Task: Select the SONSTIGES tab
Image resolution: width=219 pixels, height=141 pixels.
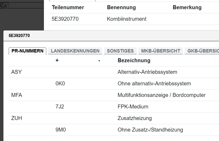Action: coord(120,51)
